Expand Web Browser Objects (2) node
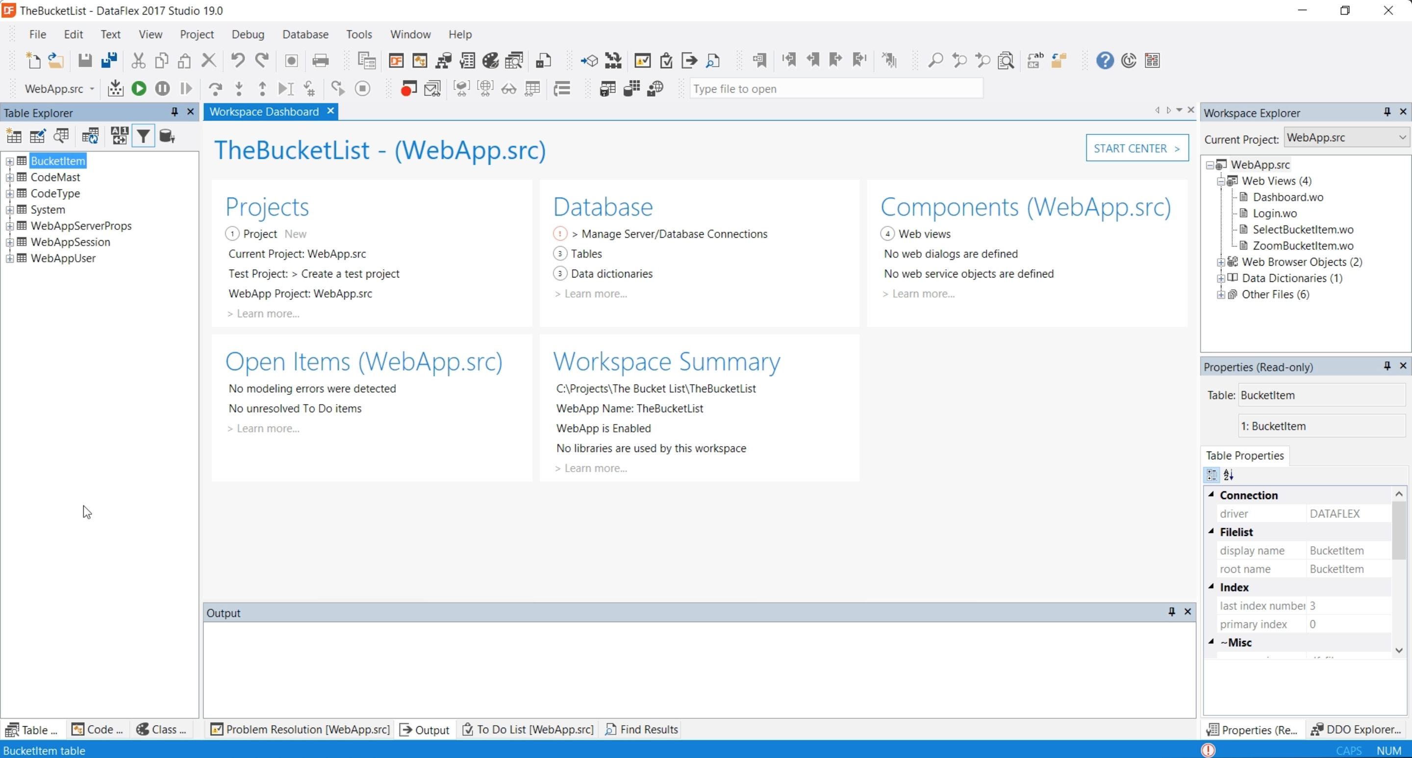 pyautogui.click(x=1221, y=262)
